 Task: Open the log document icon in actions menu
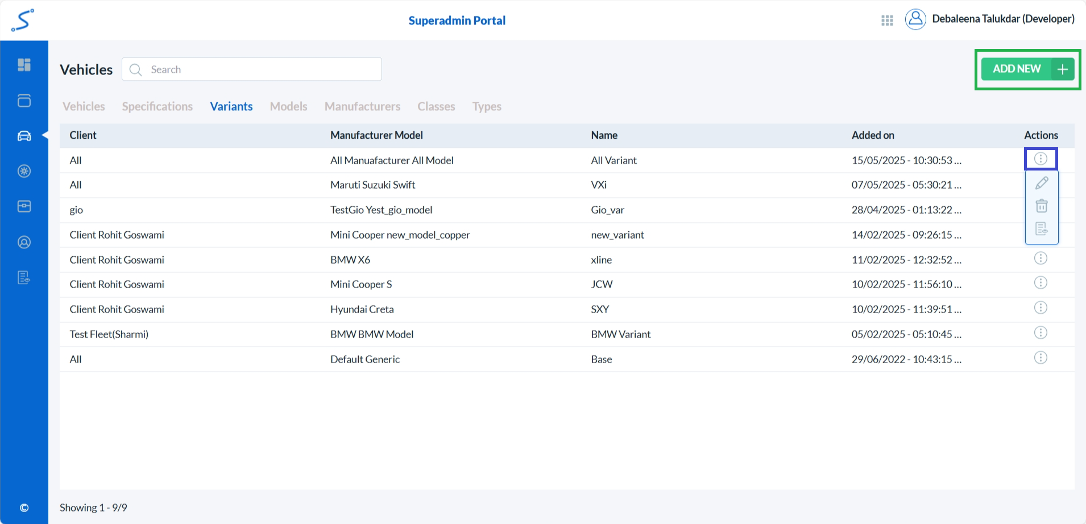point(1041,228)
